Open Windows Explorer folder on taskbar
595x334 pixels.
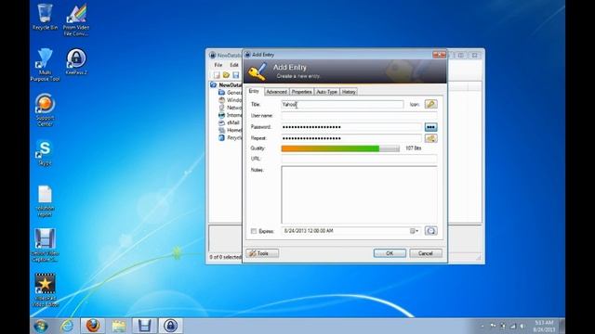tap(119, 326)
